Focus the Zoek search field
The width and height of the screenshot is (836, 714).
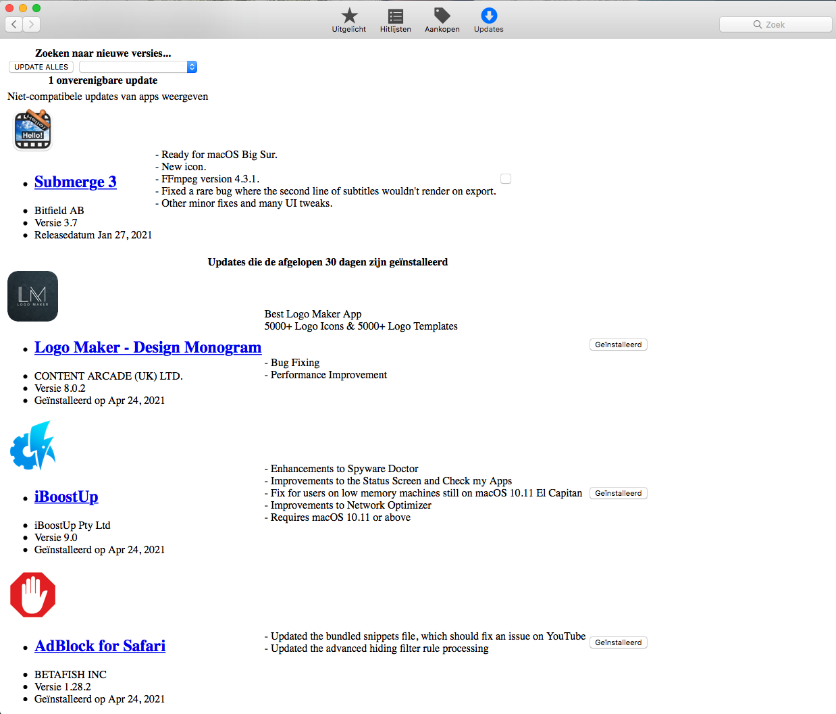click(775, 24)
